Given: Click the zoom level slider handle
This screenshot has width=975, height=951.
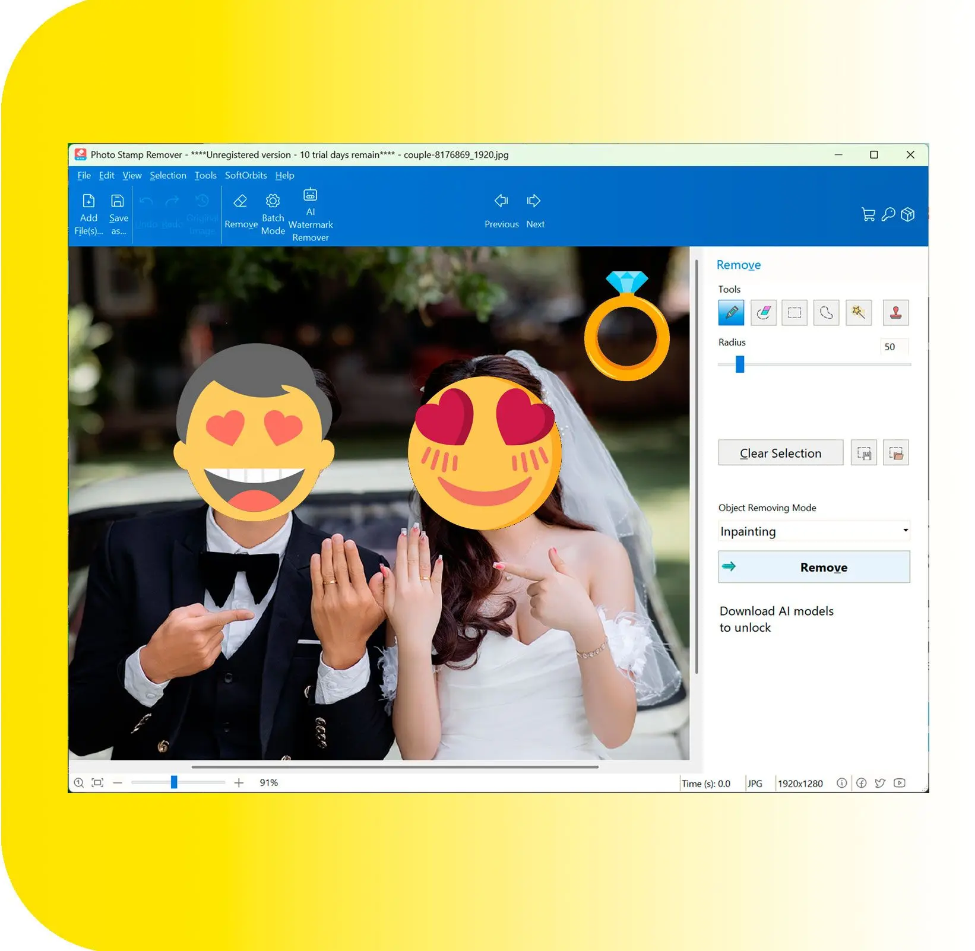Looking at the screenshot, I should [174, 782].
